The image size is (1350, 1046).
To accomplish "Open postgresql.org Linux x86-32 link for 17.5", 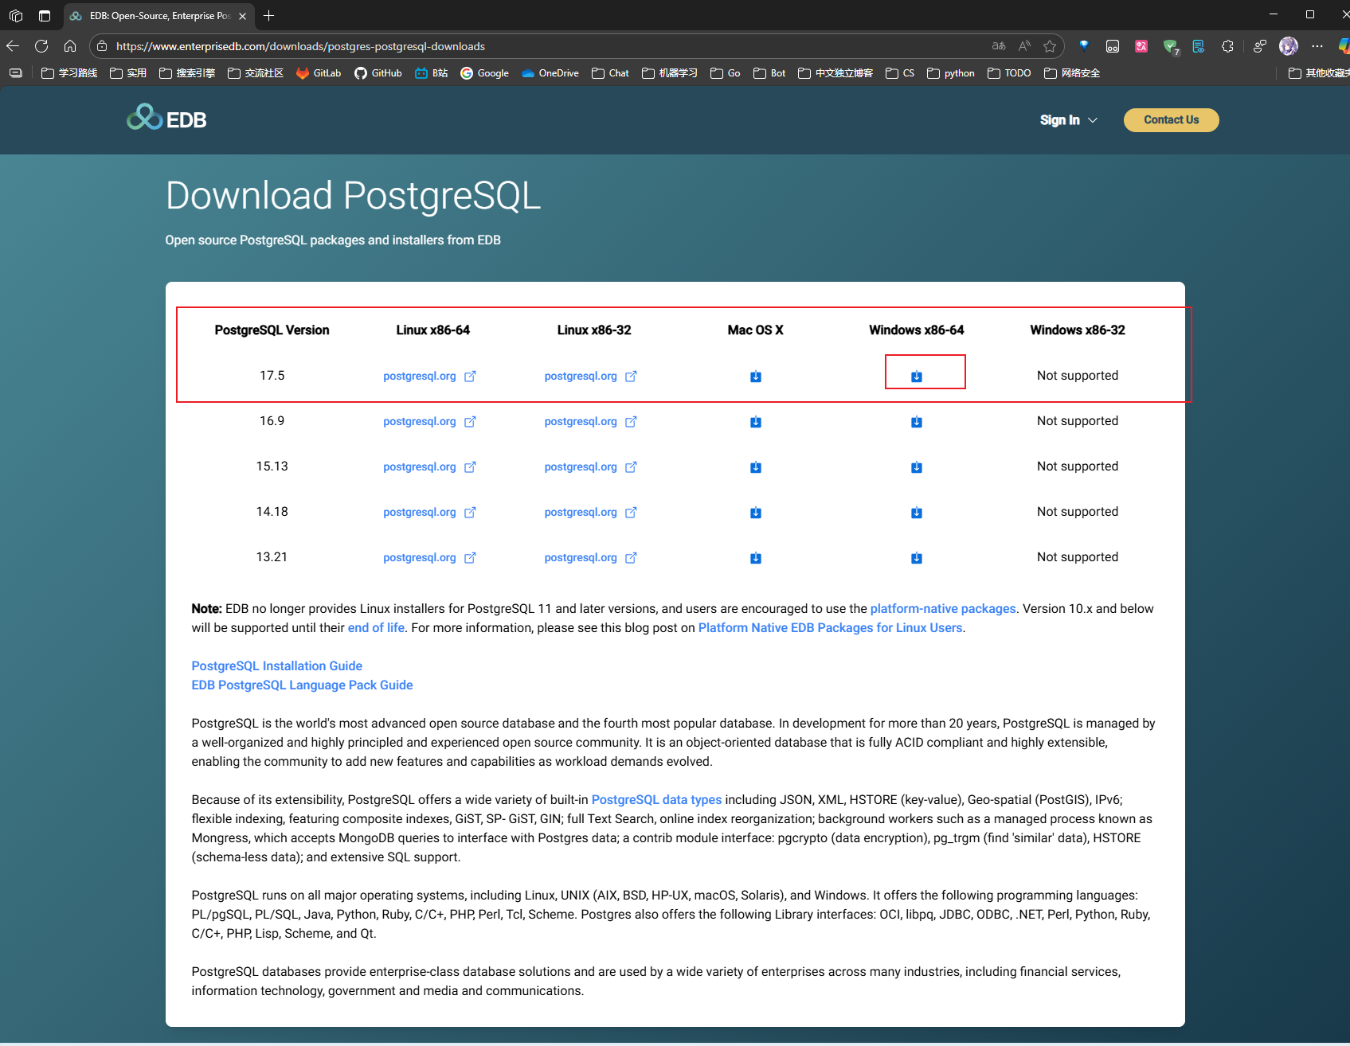I will (590, 376).
